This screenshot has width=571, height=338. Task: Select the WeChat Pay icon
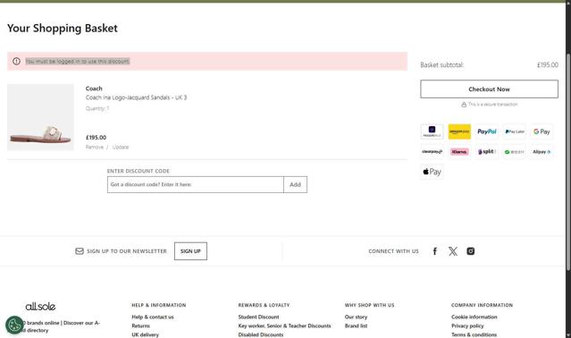tap(515, 151)
